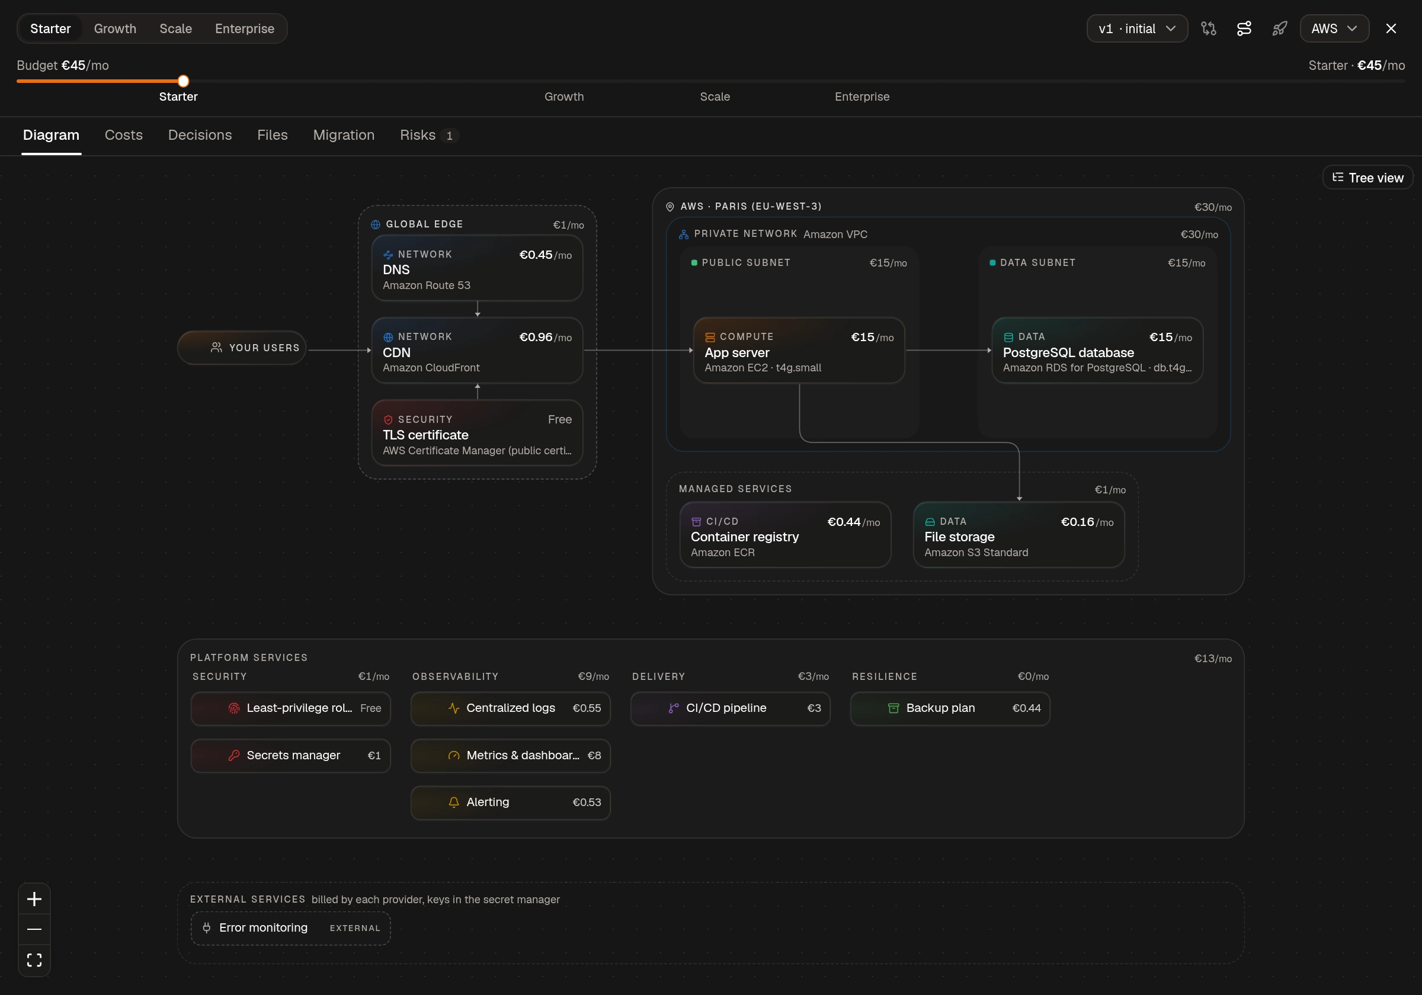Switch to Tree view
Screen dimensions: 1422x995
1367,178
